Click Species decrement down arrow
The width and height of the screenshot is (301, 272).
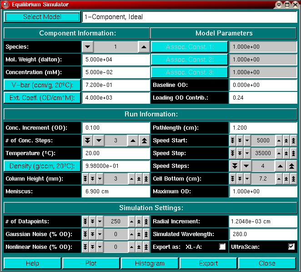[x=88, y=47]
